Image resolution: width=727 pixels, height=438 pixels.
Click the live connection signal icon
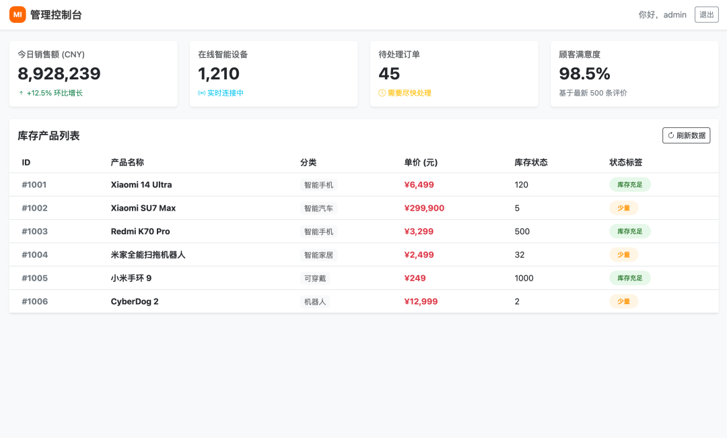coord(201,93)
